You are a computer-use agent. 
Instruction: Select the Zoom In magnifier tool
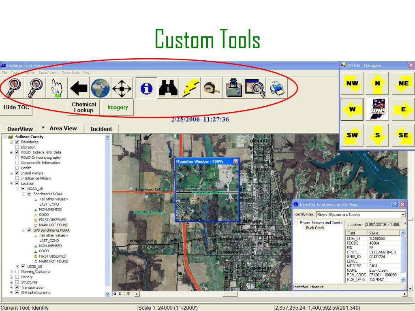click(13, 87)
